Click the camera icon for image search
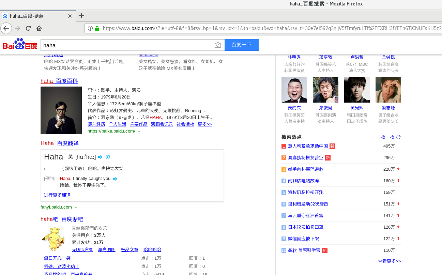This screenshot has height=275, width=442. click(x=218, y=45)
